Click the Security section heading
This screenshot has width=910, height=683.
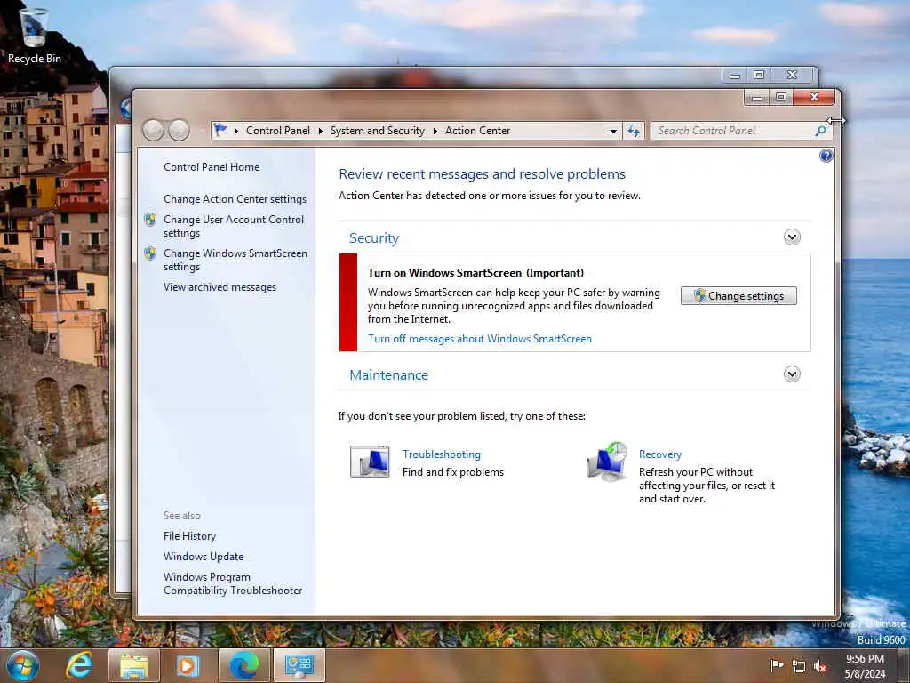(x=374, y=238)
